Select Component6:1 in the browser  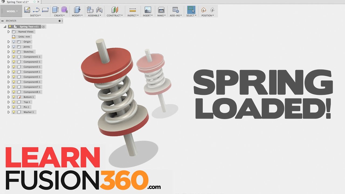[32, 82]
